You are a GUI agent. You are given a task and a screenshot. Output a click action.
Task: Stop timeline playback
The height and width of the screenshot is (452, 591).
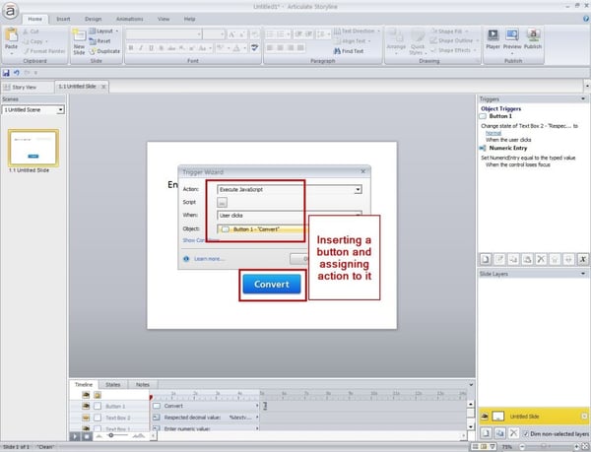[87, 436]
